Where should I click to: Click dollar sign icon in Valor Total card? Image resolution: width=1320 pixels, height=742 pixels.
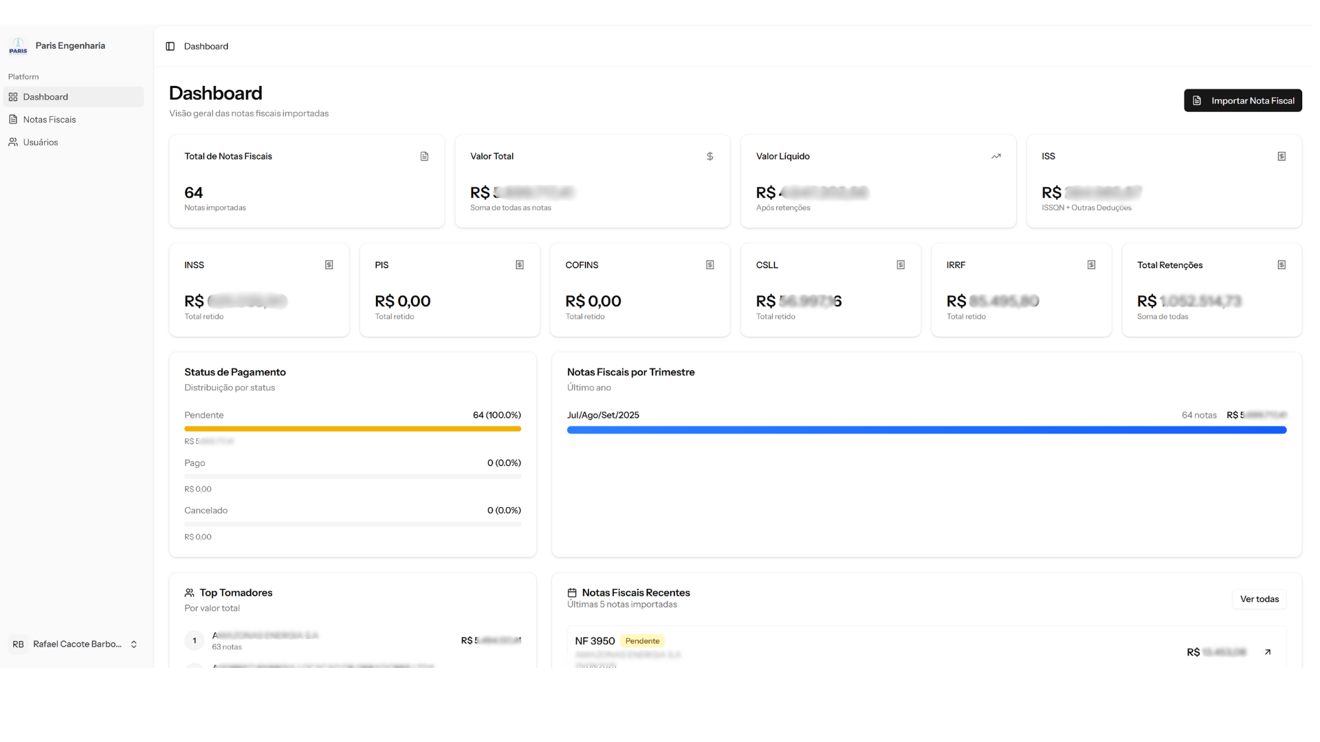pyautogui.click(x=709, y=157)
